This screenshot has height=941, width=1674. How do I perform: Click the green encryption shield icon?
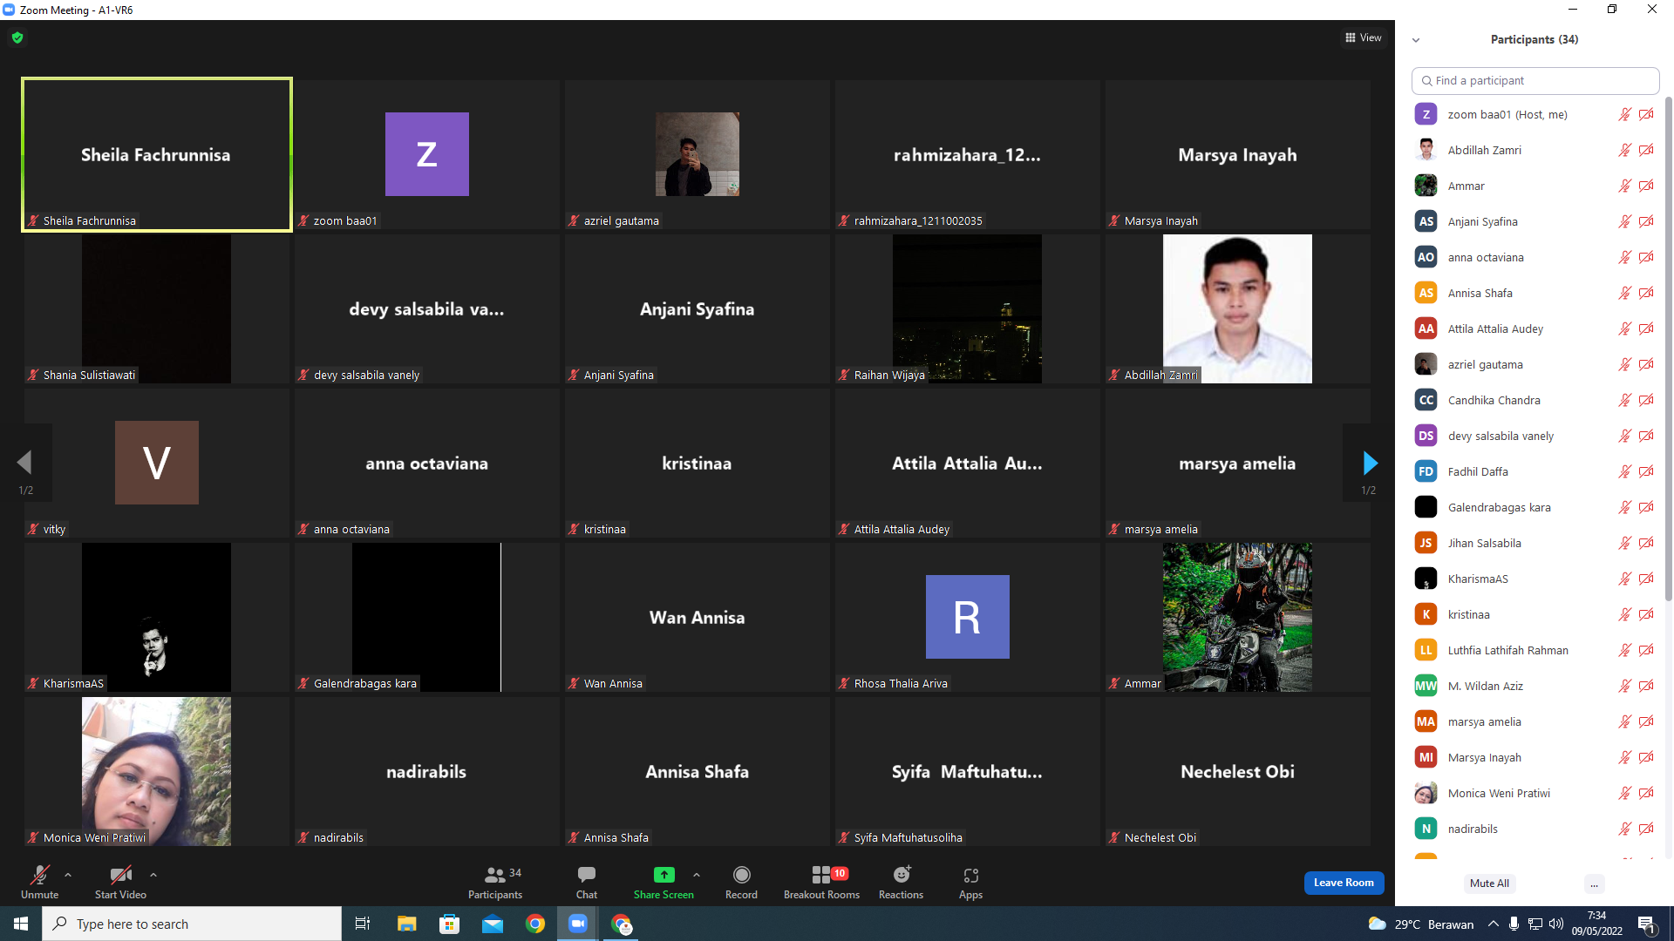tap(17, 37)
